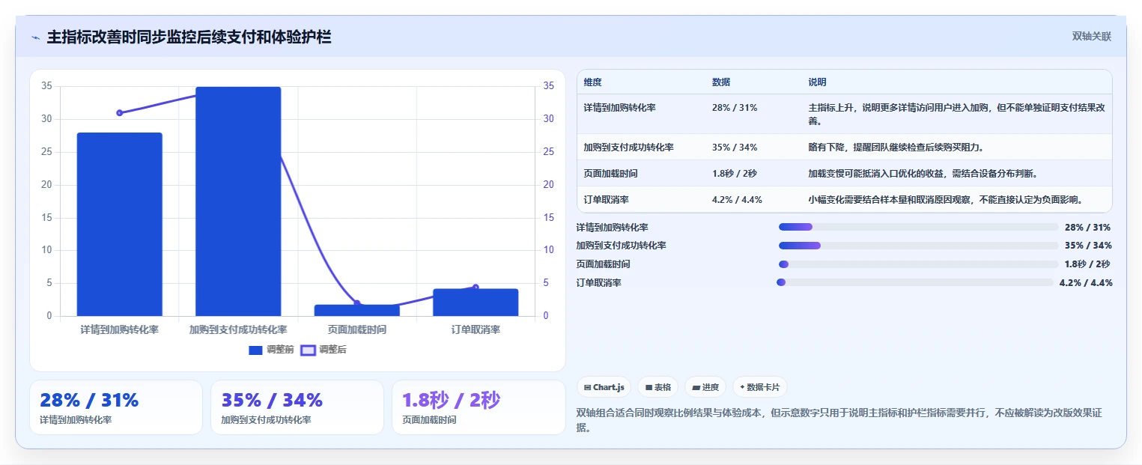Click the line point on the 订单取消率 bar
Screen dimensions: 1142x465
[476, 288]
